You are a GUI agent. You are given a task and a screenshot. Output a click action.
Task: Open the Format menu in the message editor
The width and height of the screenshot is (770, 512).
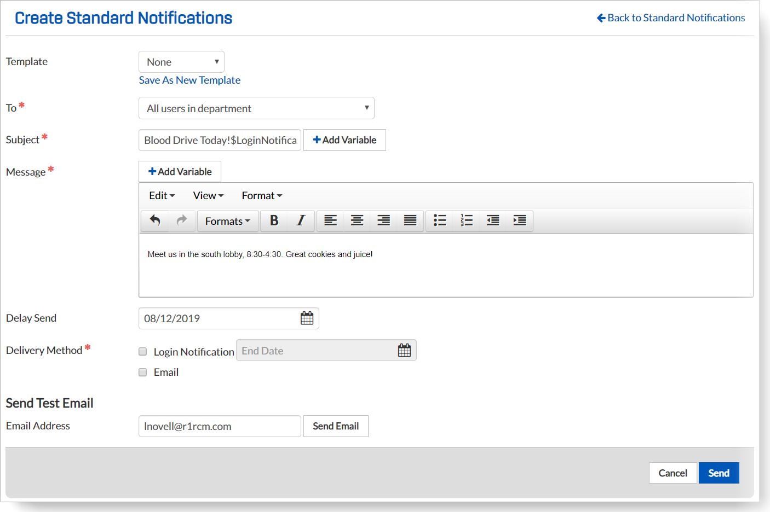point(261,195)
